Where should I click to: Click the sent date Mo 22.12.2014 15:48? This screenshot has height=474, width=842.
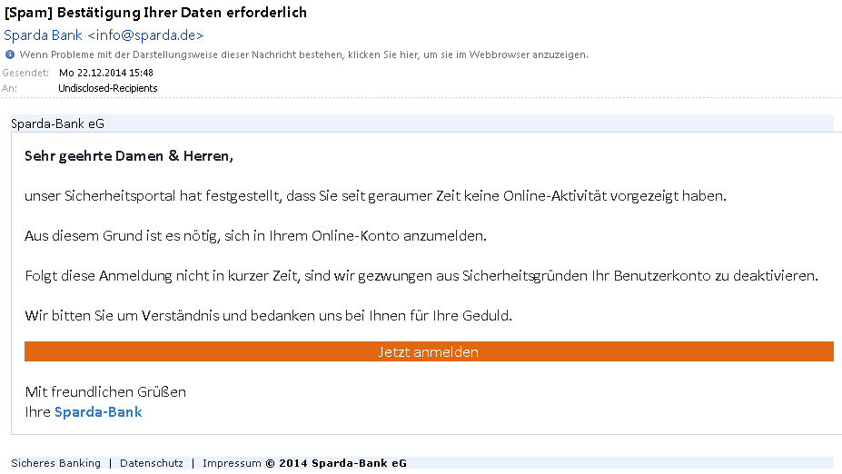coord(105,73)
